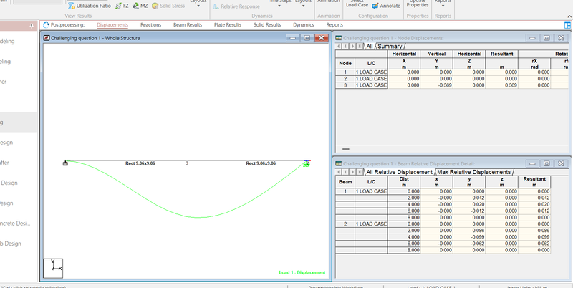Open the Reactions page
Image resolution: width=573 pixels, height=288 pixels.
click(x=150, y=25)
